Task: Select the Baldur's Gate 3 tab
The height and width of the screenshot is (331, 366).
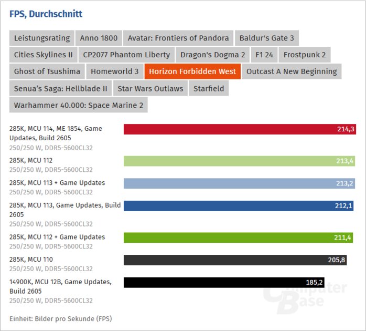Action: [266, 38]
